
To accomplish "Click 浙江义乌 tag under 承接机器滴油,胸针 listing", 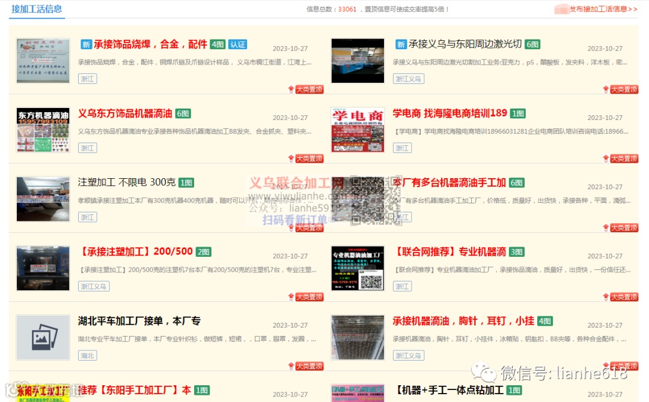I will click(x=408, y=355).
